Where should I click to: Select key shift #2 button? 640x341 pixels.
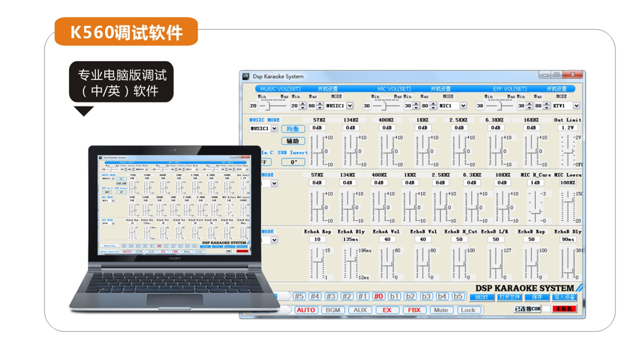click(347, 296)
